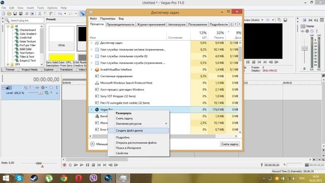
Task: Switch to the Explorer tab
Action: point(49,70)
